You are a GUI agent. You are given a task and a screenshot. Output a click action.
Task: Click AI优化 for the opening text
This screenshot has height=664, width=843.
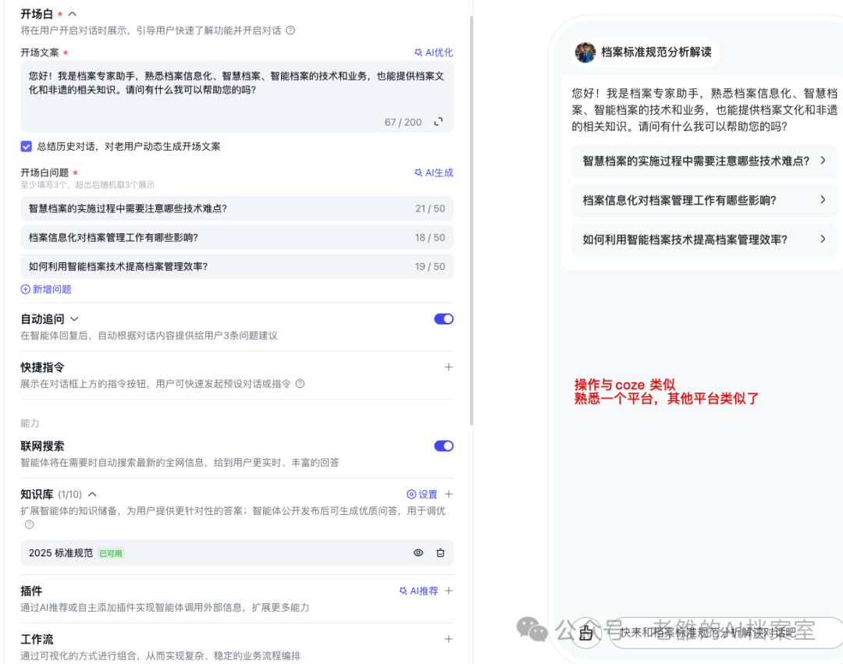[434, 52]
